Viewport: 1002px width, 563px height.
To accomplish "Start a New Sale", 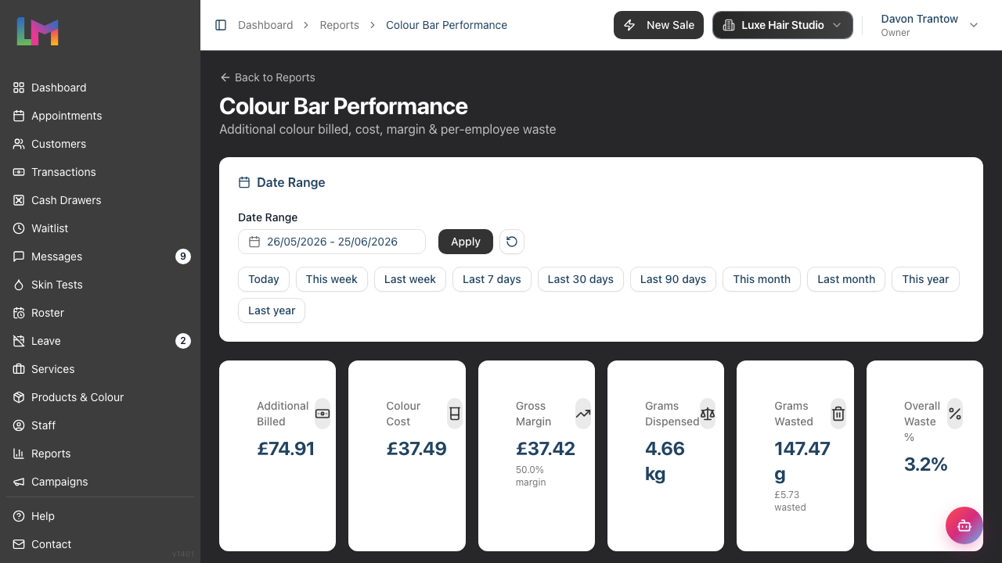I will coord(658,25).
